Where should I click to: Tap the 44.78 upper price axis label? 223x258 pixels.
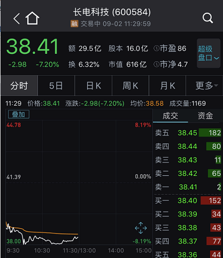coord(13,125)
